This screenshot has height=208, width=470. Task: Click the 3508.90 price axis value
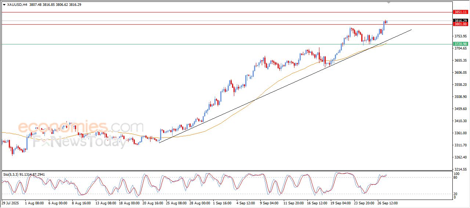point(460,97)
